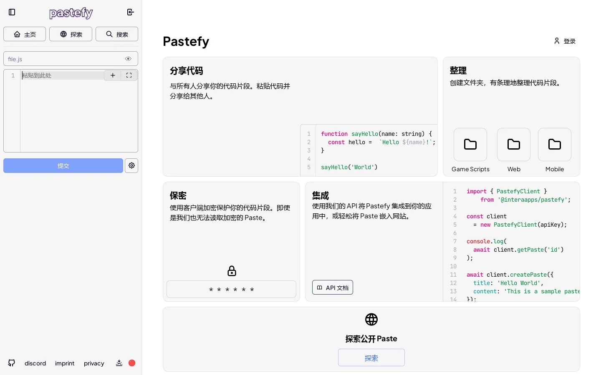Click the blue-outlined 探索 button

371,357
